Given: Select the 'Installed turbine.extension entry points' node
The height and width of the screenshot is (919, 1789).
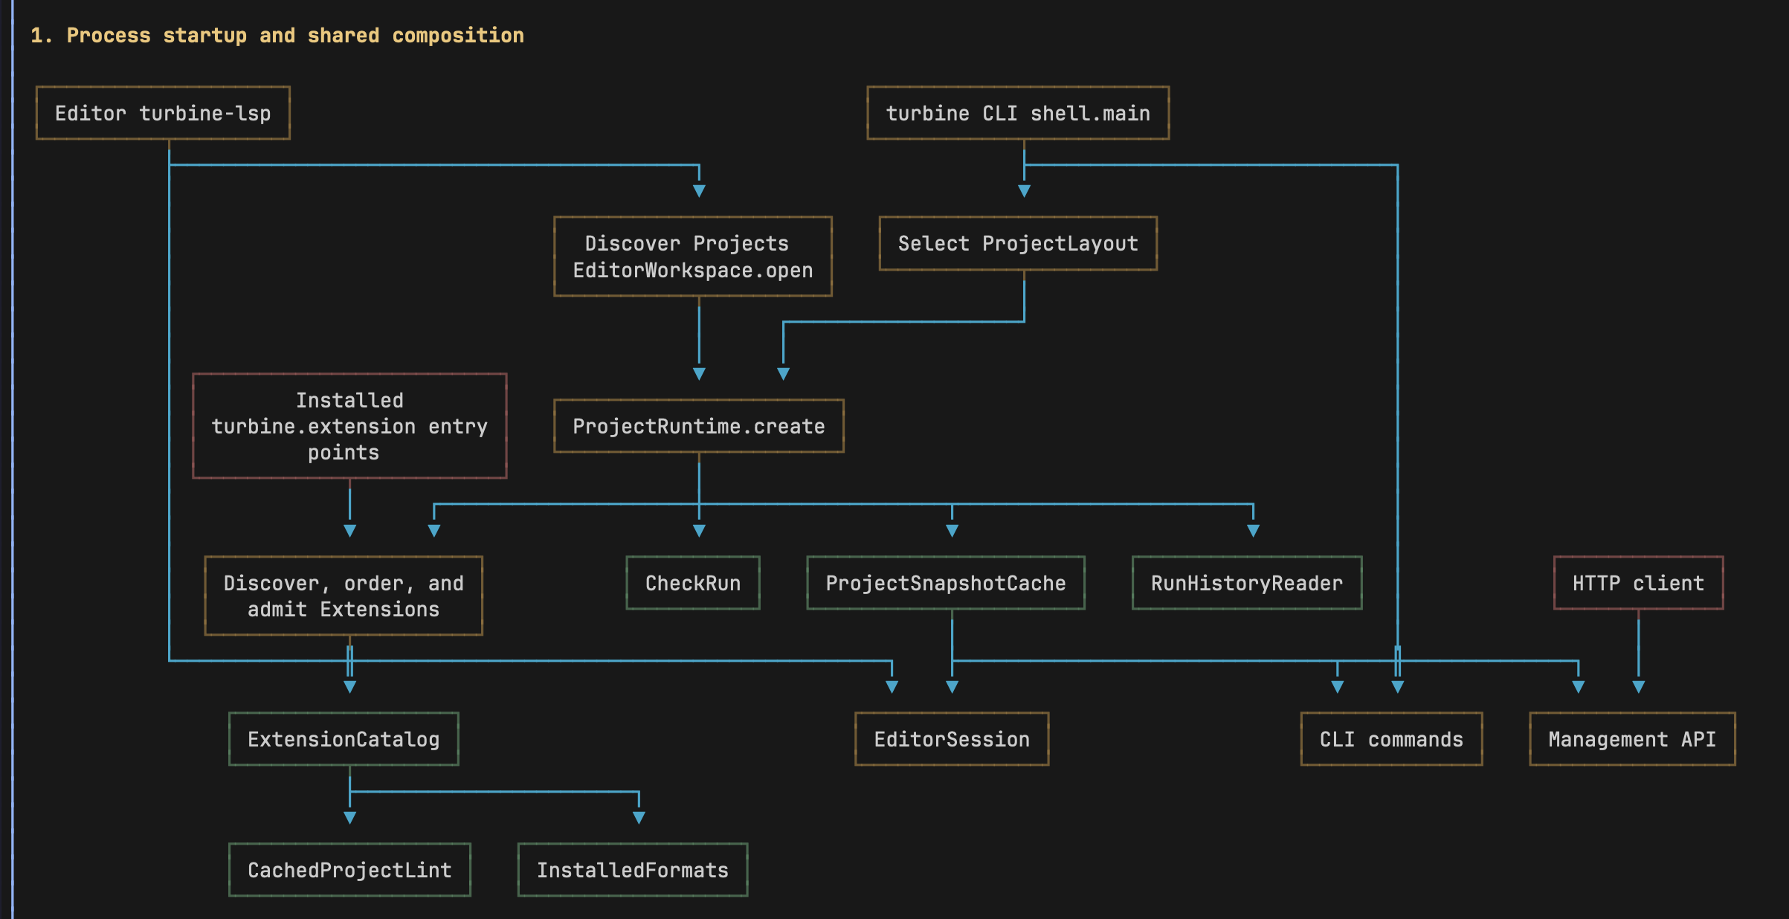Looking at the screenshot, I should (349, 426).
